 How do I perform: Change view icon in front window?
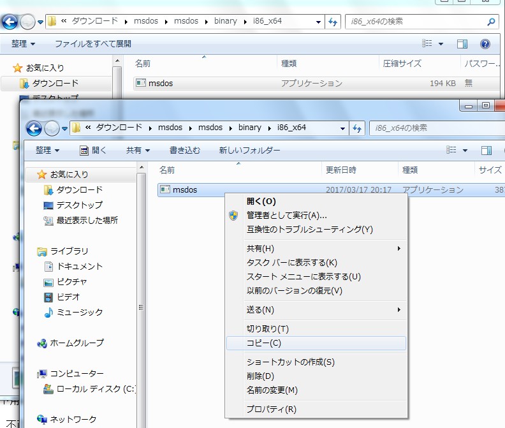point(451,150)
